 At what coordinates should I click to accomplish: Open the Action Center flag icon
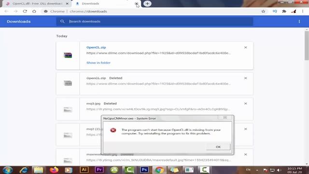click(x=265, y=170)
